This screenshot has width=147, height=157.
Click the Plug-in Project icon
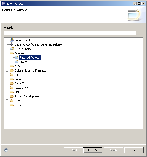coord(12,49)
